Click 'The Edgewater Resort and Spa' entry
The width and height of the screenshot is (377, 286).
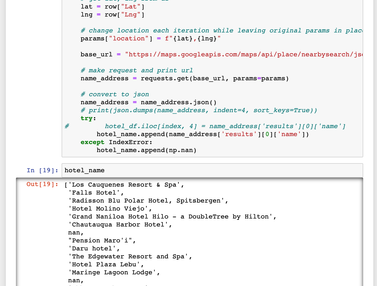tap(128, 256)
